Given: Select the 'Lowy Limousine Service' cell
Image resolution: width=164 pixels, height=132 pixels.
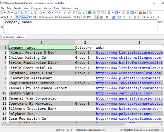Looking at the screenshot, I should click(42, 83).
